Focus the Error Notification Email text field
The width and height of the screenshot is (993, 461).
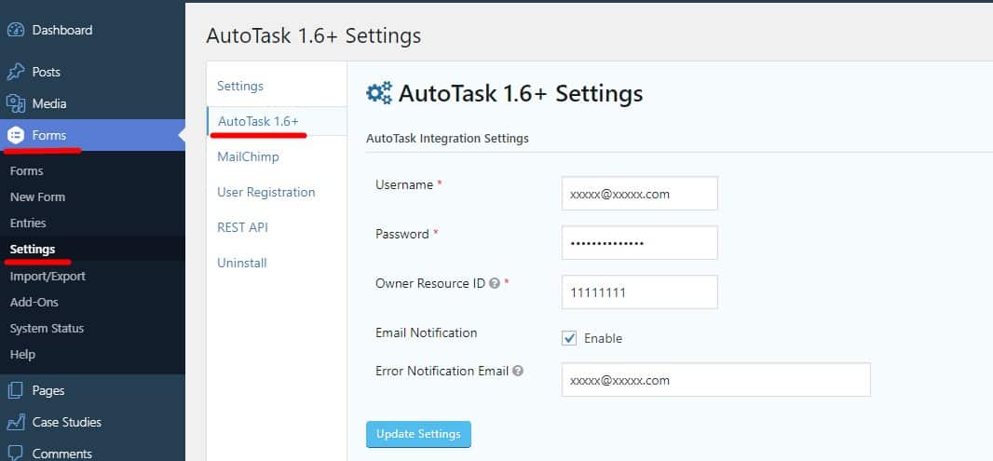(716, 379)
